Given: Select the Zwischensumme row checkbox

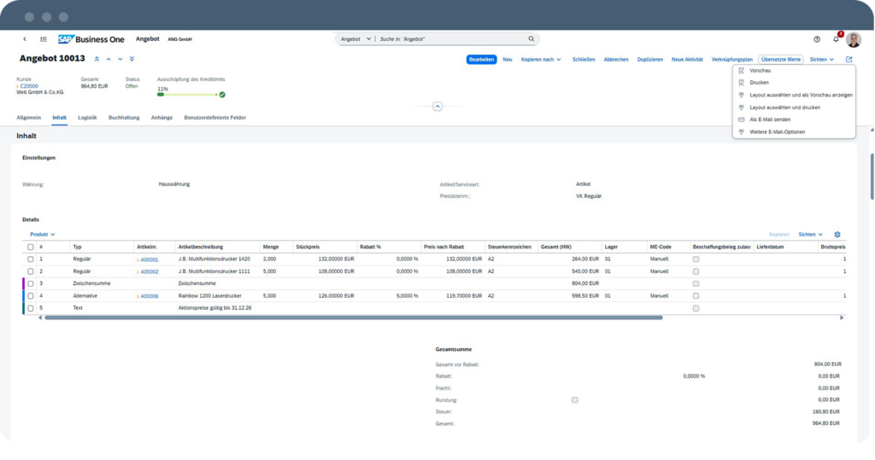Looking at the screenshot, I should 31,284.
